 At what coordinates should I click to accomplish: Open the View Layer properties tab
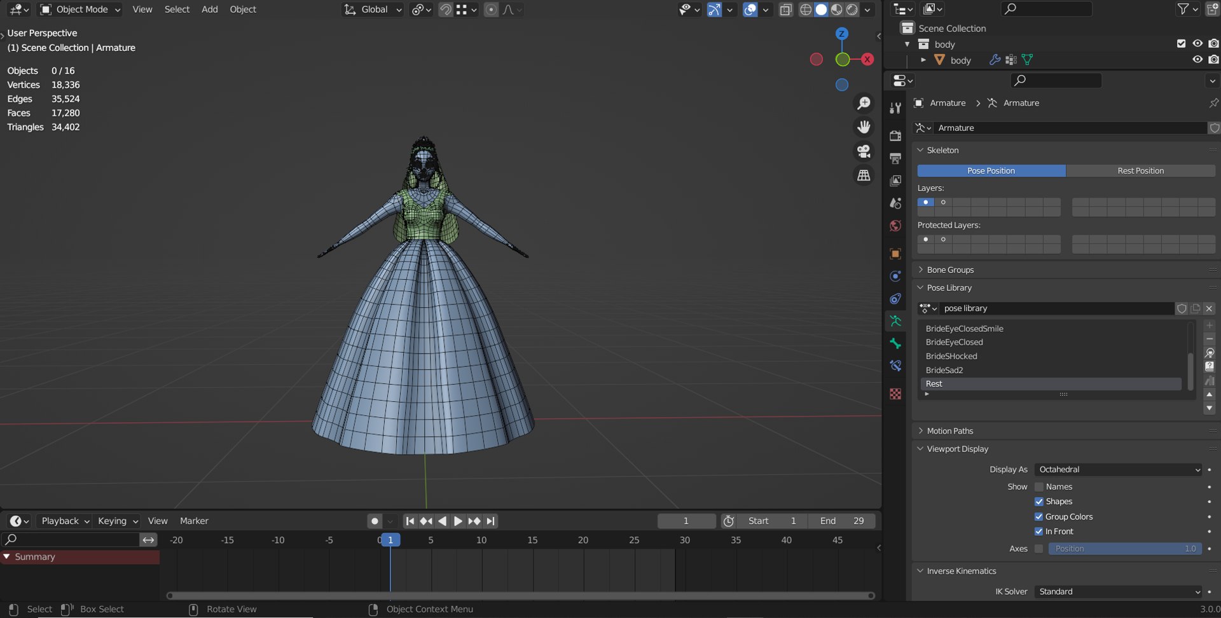895,181
